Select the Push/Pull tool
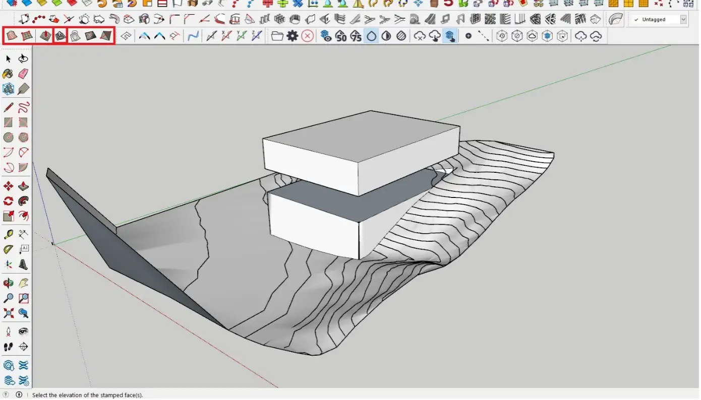 pyautogui.click(x=23, y=185)
